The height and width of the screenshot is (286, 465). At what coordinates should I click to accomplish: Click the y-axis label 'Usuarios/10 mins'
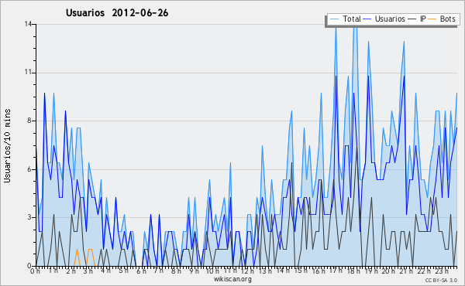point(7,145)
